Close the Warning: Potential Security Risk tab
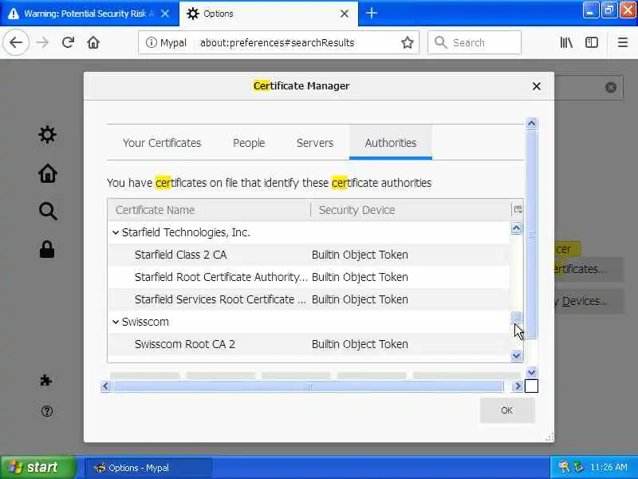Image resolution: width=638 pixels, height=479 pixels. click(x=165, y=14)
